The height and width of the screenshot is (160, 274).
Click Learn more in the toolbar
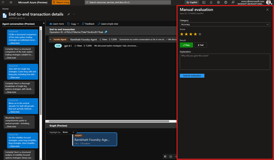click(x=57, y=24)
